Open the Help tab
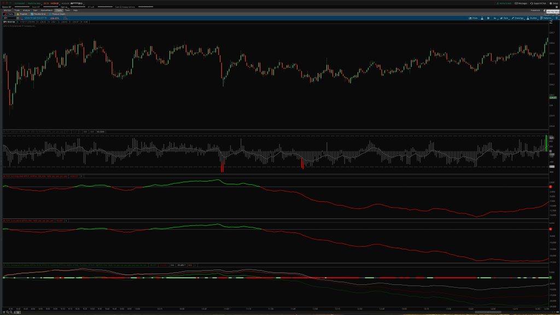 pyautogui.click(x=75, y=10)
